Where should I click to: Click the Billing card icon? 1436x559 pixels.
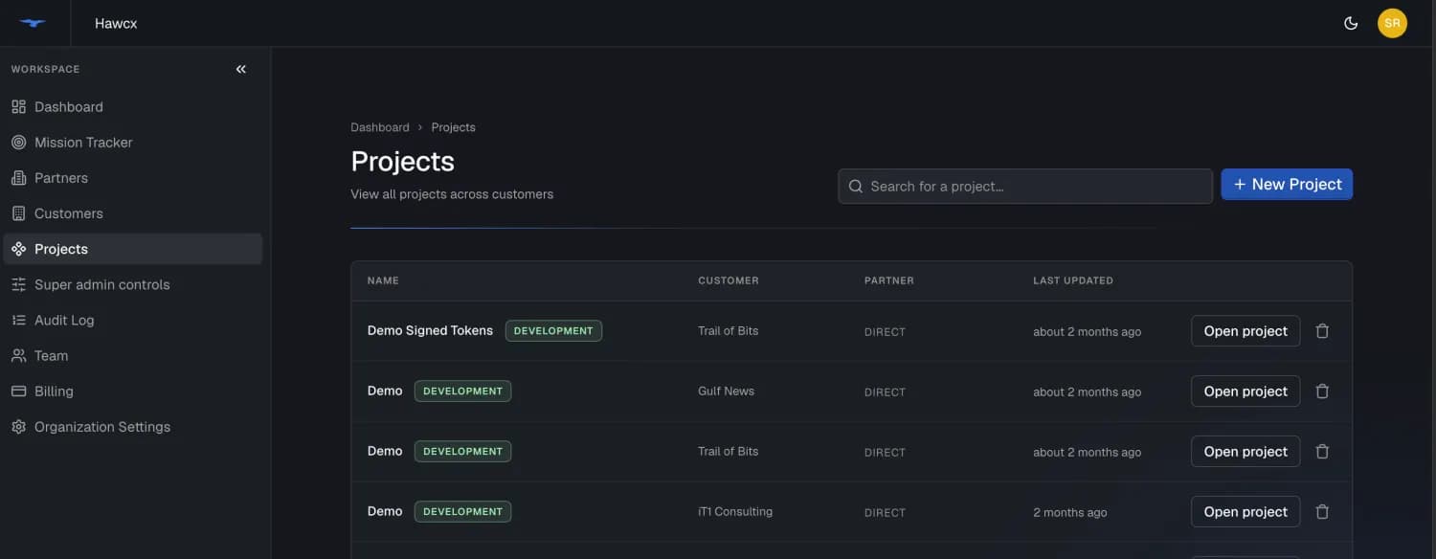tap(18, 391)
